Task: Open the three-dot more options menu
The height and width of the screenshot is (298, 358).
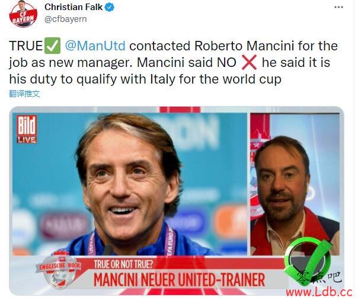Action: (338, 7)
